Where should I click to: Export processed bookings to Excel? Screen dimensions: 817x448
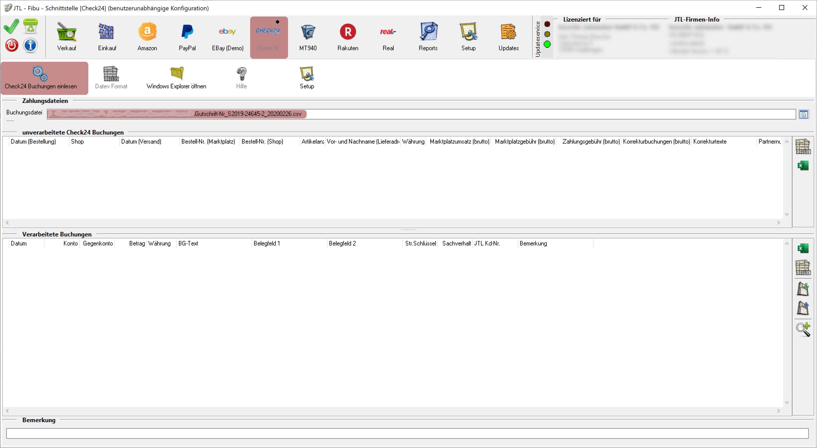point(803,248)
